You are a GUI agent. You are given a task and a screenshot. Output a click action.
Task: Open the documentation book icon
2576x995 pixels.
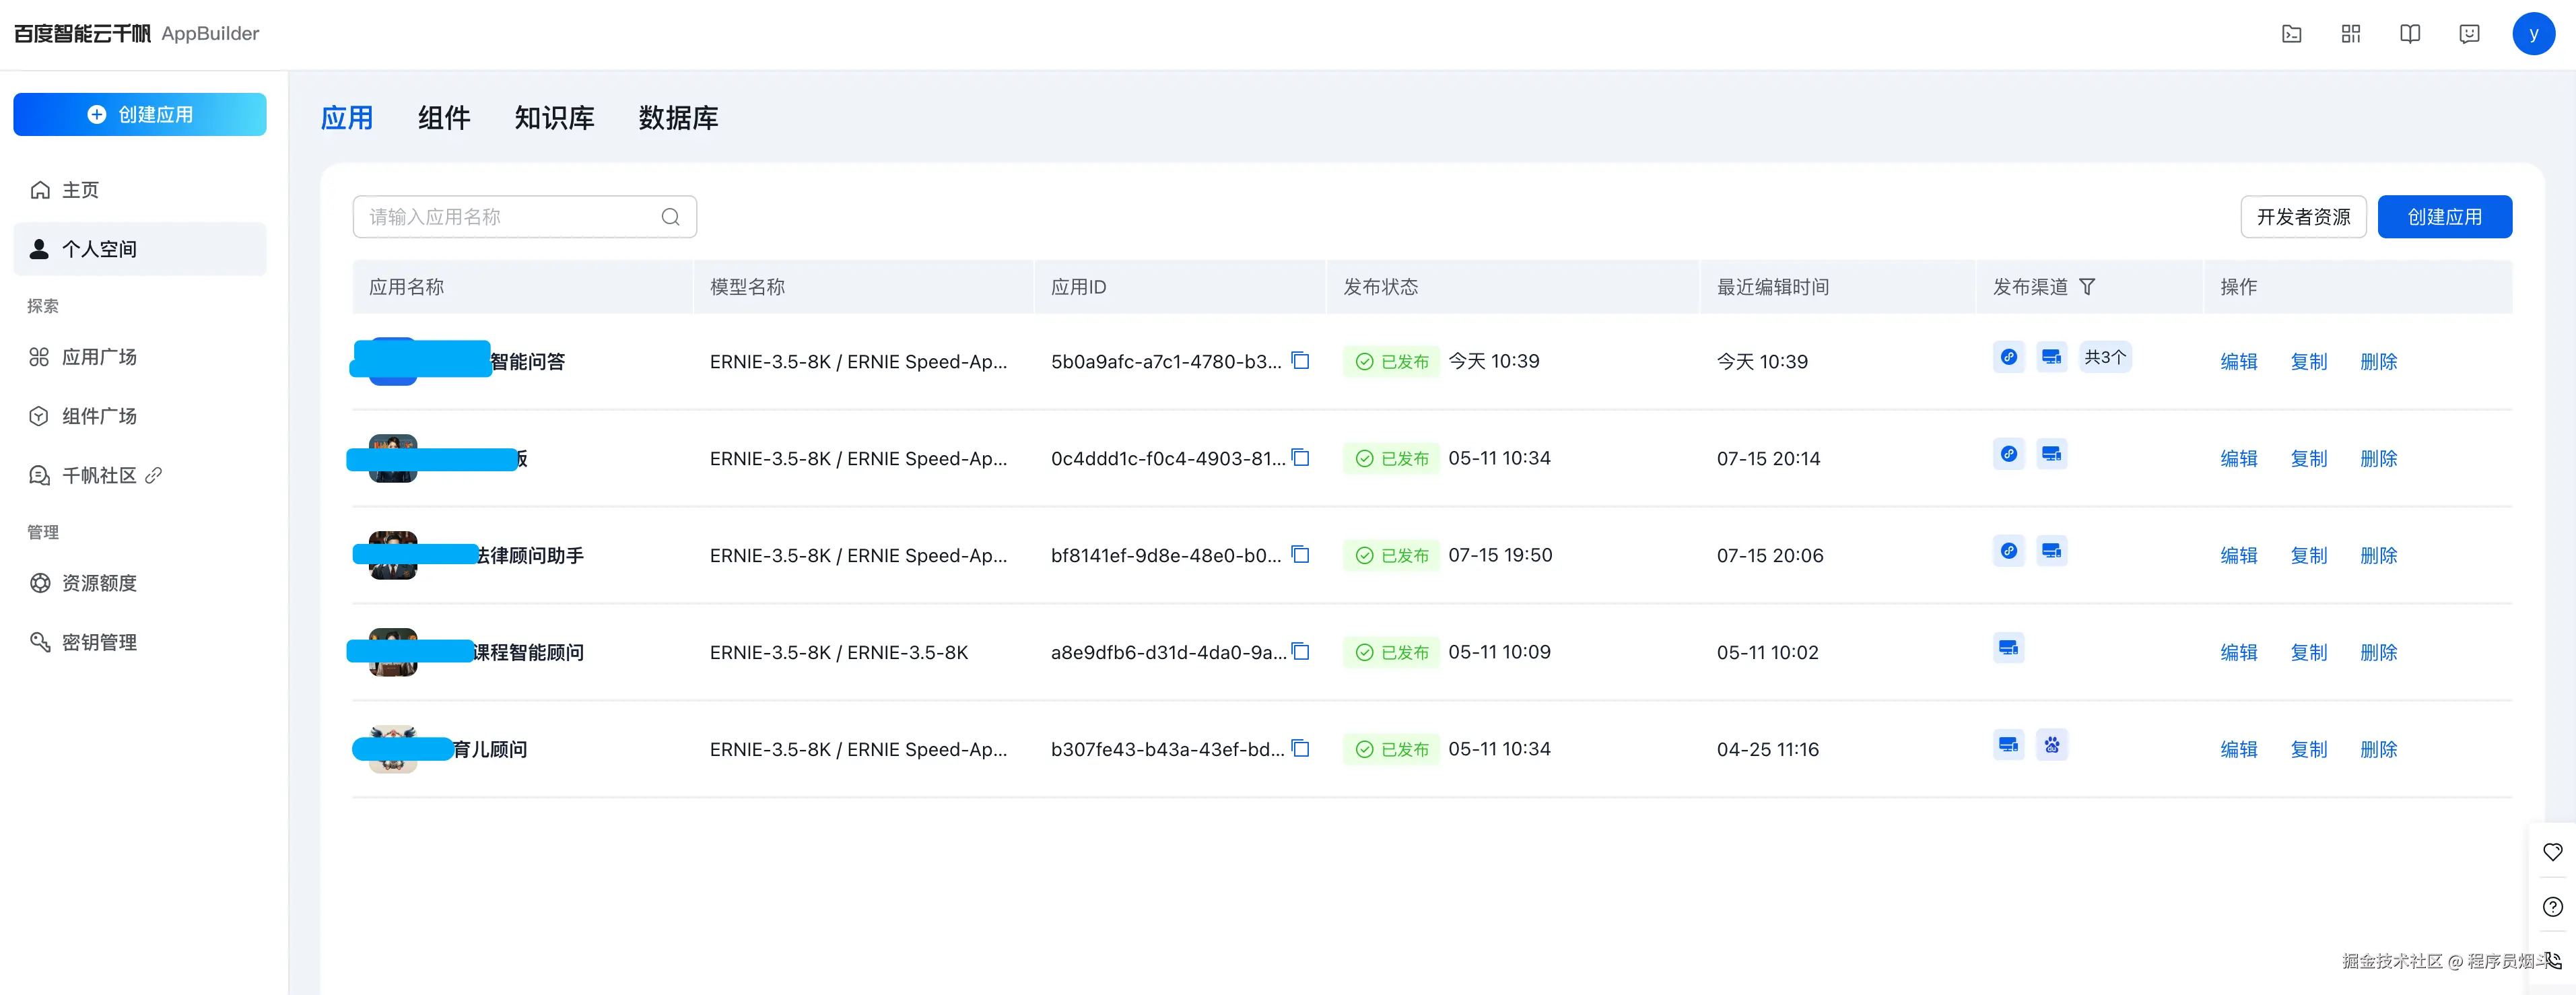2410,34
